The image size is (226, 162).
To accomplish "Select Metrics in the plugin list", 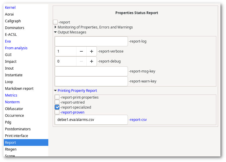I will point(11,95).
